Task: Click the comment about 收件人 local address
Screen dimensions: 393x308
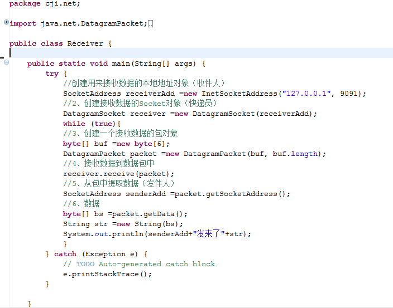Action: (x=144, y=83)
